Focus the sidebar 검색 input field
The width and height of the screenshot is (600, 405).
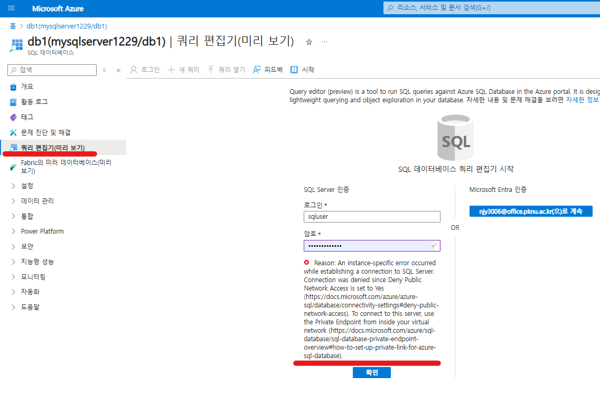point(52,70)
